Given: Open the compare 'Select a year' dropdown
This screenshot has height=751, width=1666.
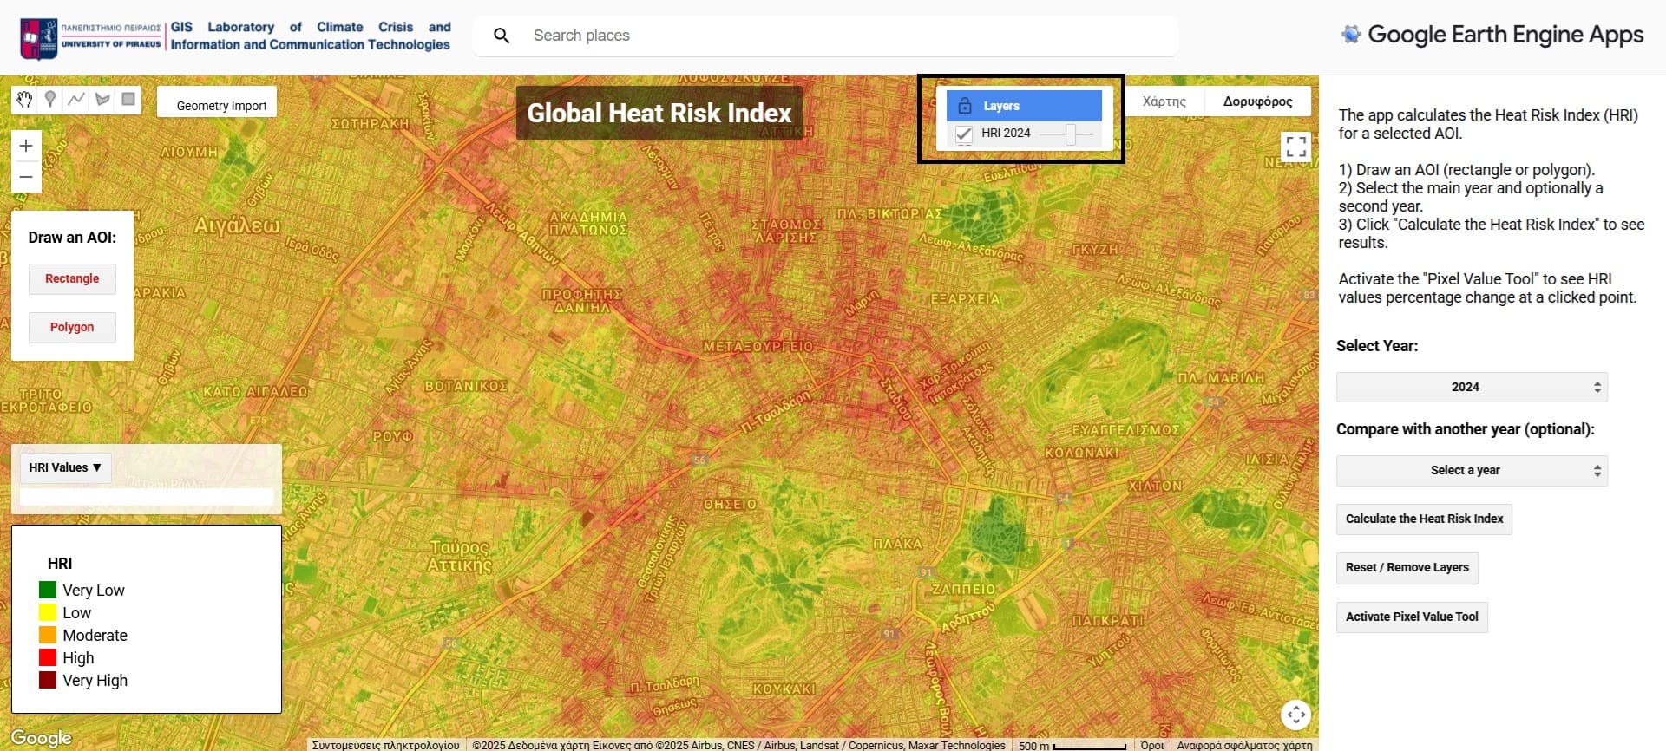Looking at the screenshot, I should pyautogui.click(x=1471, y=470).
